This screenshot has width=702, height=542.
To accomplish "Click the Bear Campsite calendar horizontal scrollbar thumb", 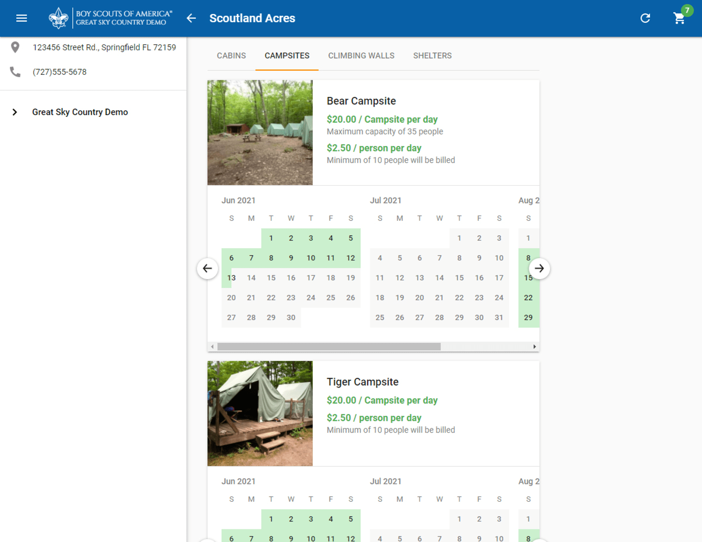I will pos(329,347).
